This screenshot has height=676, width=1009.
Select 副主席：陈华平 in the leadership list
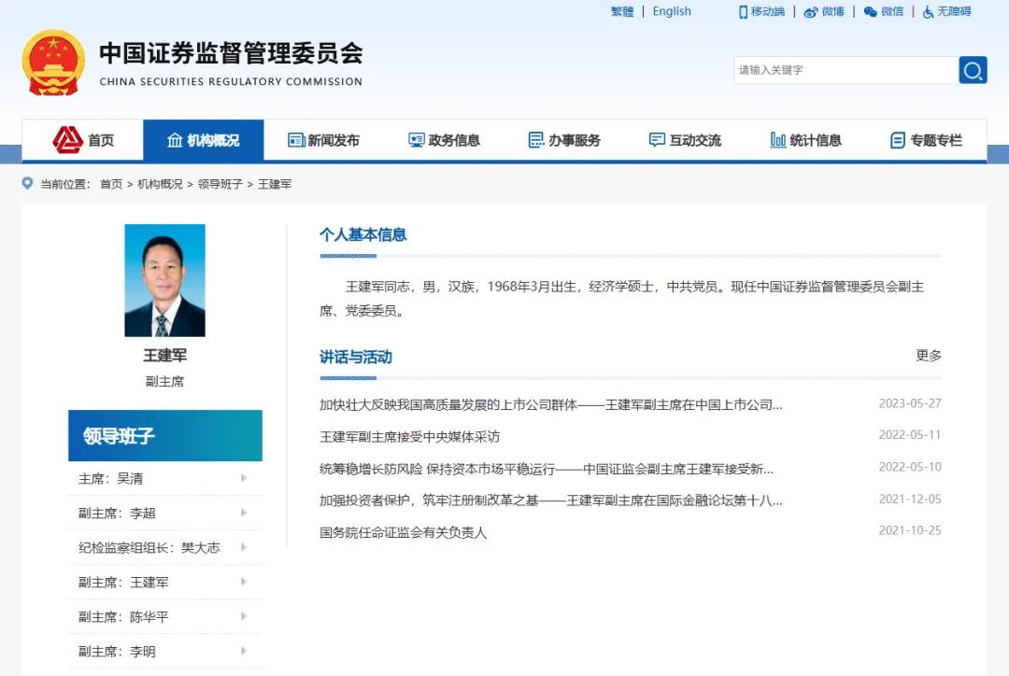[x=164, y=617]
